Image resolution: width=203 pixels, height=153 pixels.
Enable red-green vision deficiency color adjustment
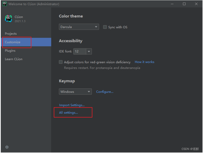click(61, 62)
